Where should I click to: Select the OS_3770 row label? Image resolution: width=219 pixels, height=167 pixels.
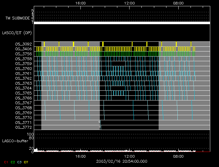(x=23, y=118)
